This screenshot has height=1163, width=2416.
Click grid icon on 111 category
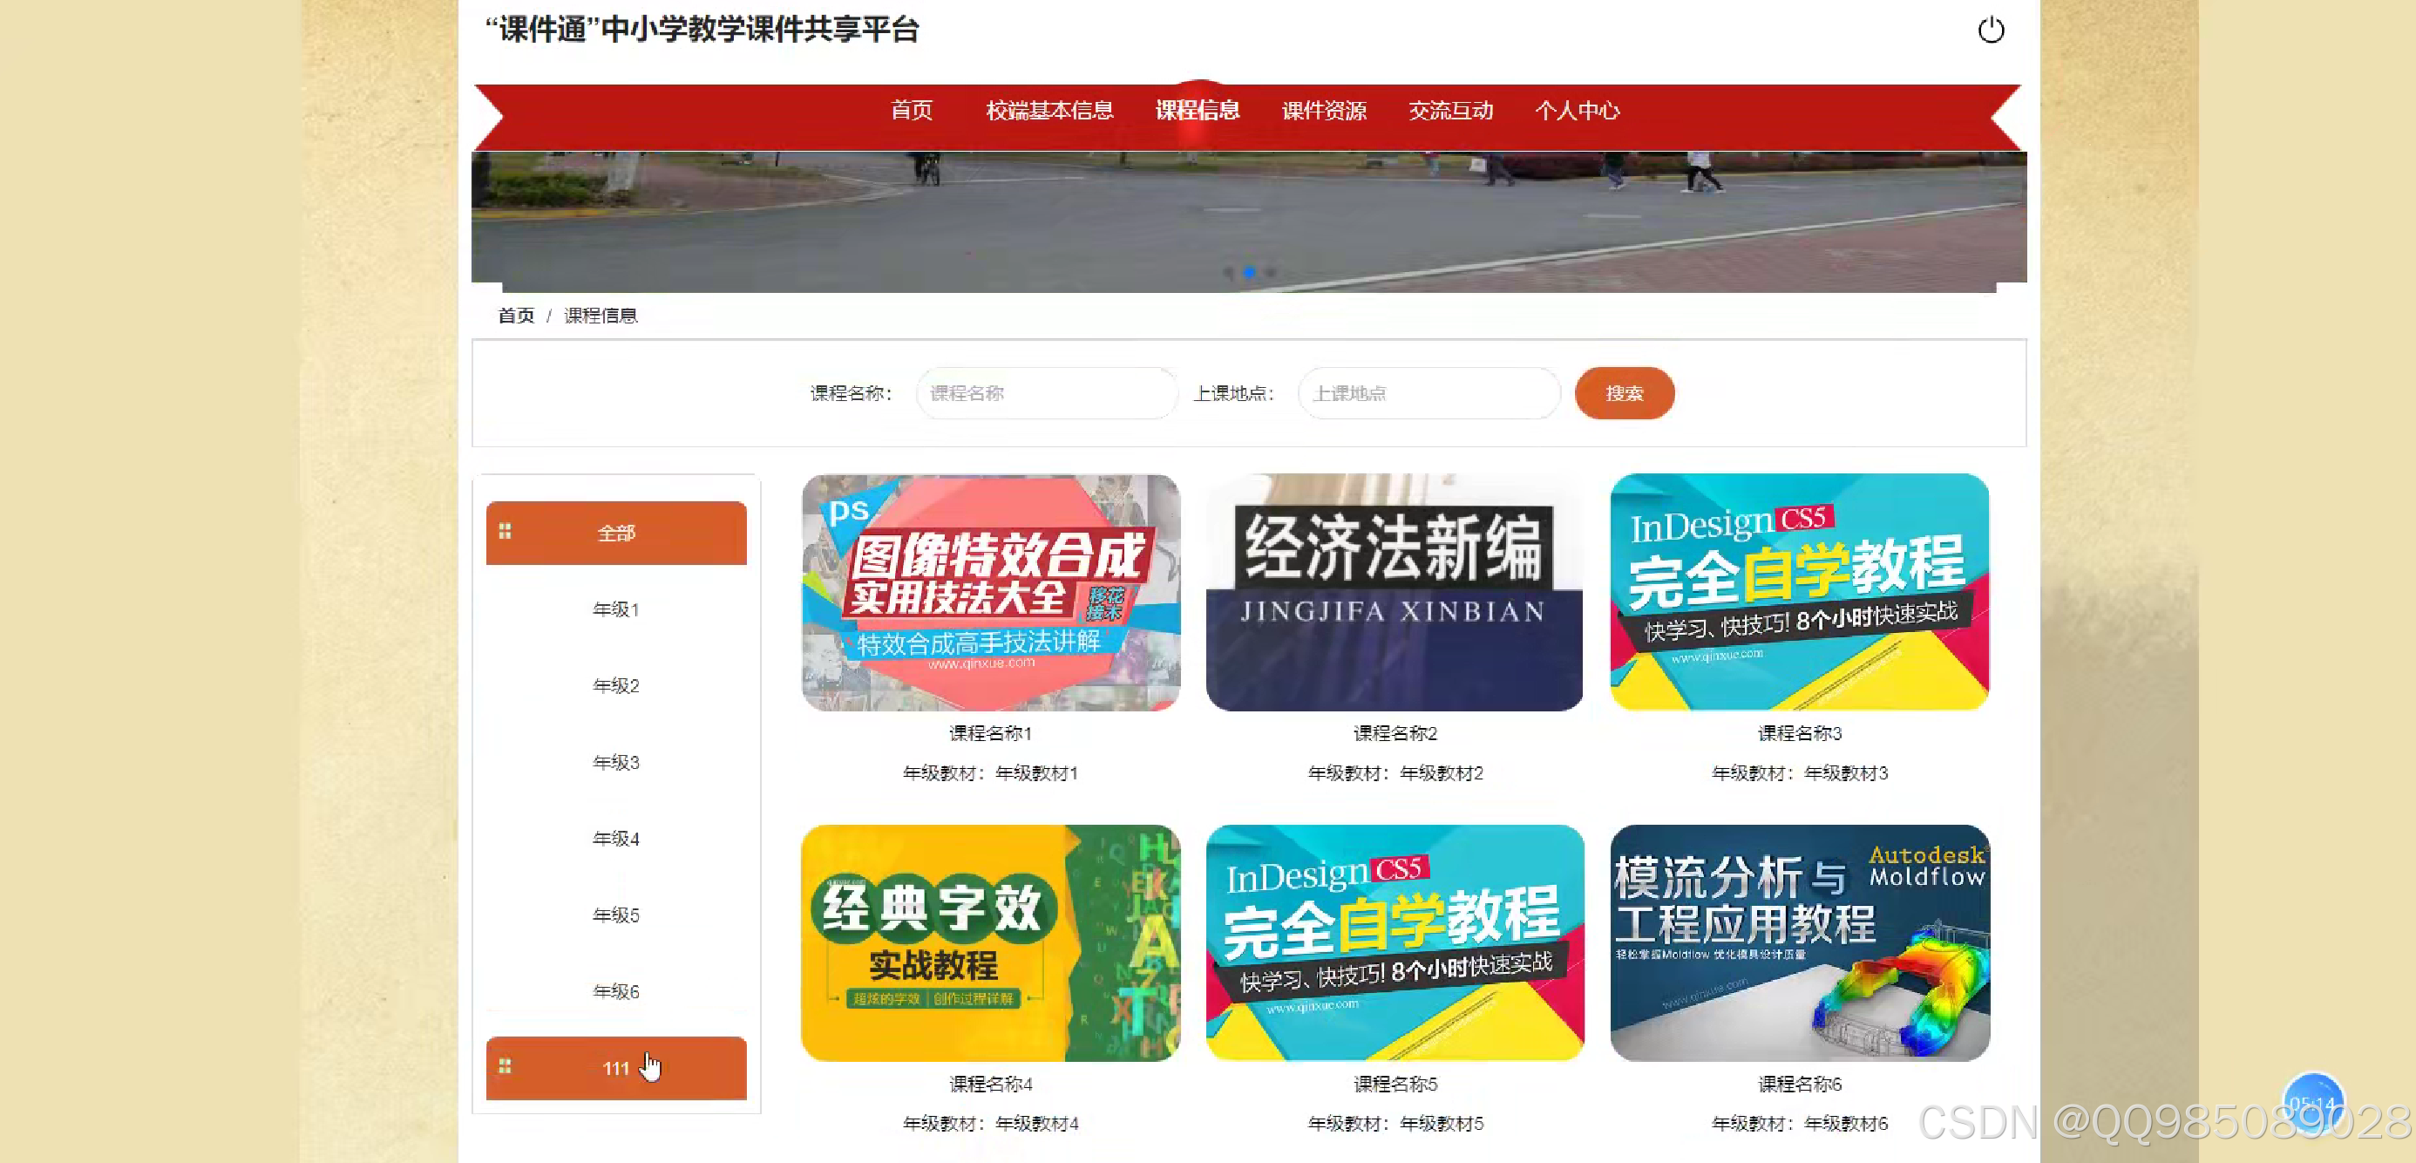tap(505, 1066)
